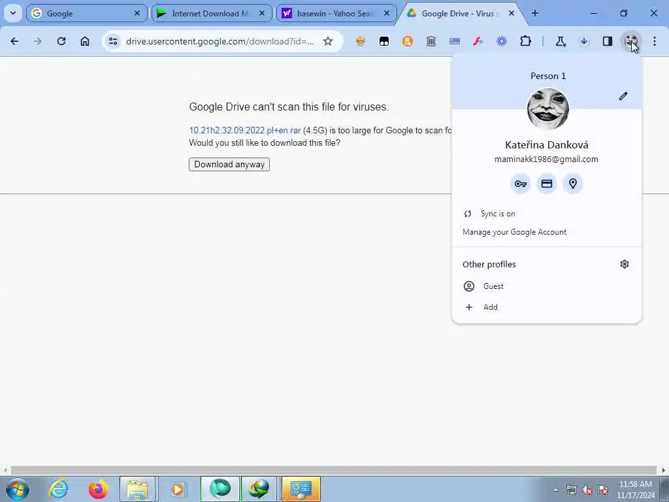Show hidden system tray icons
The width and height of the screenshot is (669, 502).
tap(555, 490)
